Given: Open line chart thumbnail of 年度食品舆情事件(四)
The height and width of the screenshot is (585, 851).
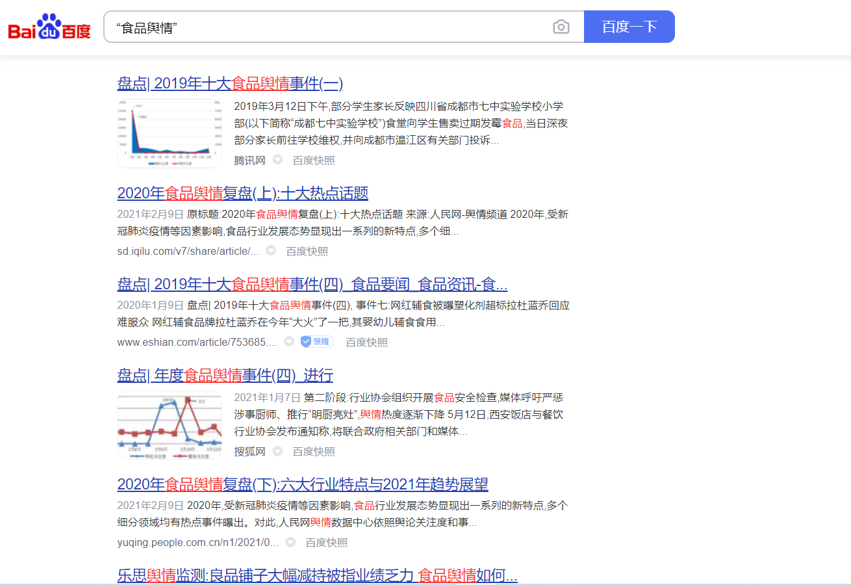Looking at the screenshot, I should 169,424.
